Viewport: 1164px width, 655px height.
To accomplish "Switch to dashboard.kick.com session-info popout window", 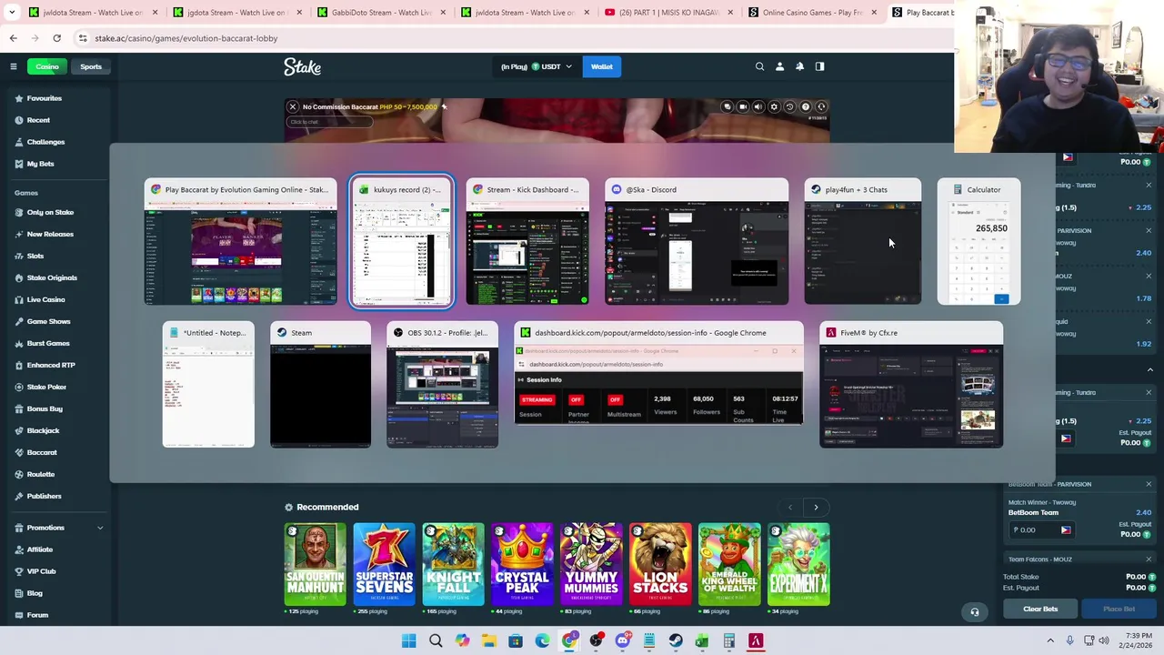I will click(x=658, y=374).
